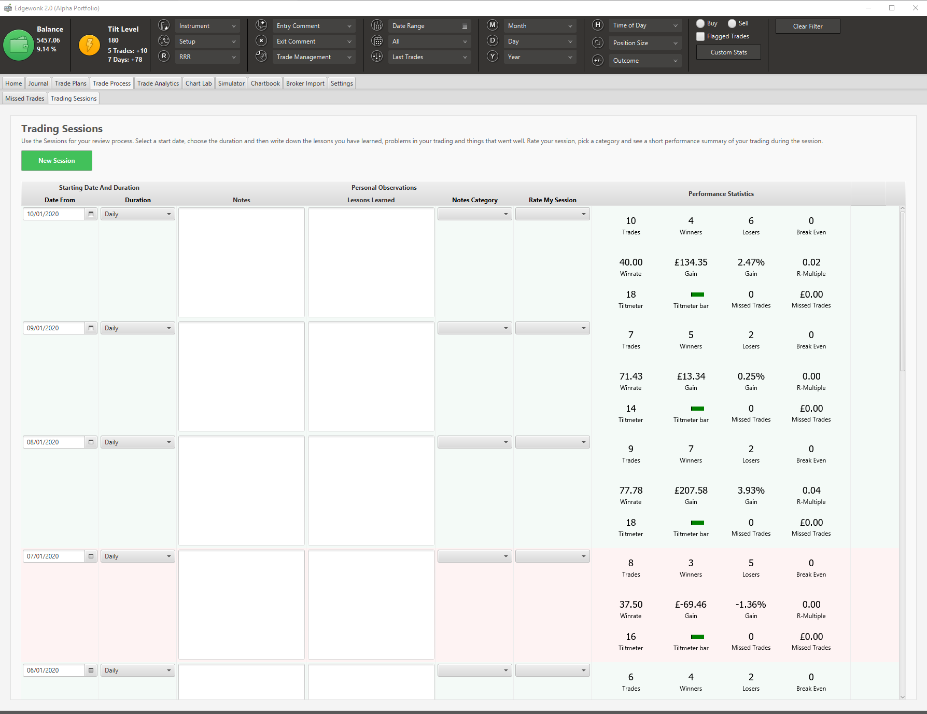Open Duration dropdown for 10/01/2020 session
The image size is (927, 714).
[138, 214]
